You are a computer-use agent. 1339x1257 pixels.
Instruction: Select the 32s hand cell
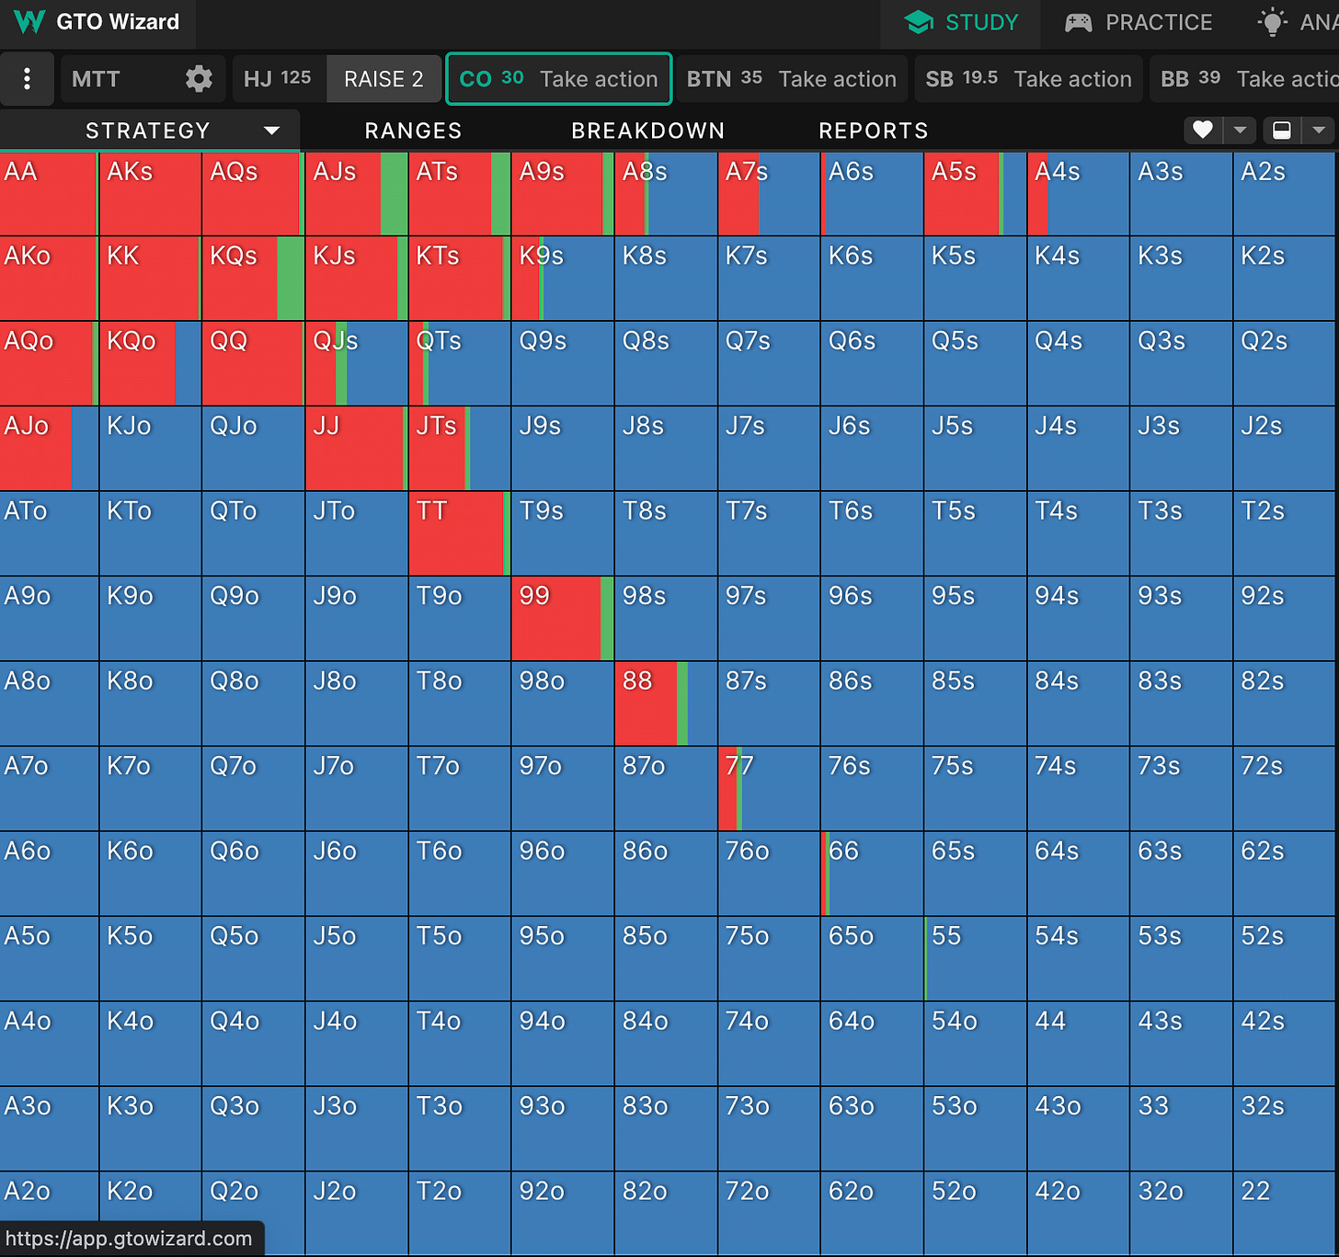(x=1285, y=1128)
